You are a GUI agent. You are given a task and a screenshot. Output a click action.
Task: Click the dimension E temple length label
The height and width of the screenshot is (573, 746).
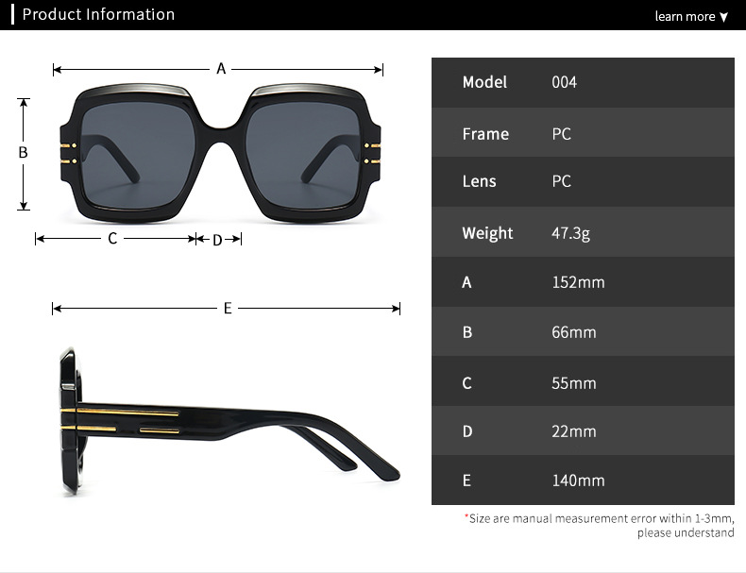(228, 308)
